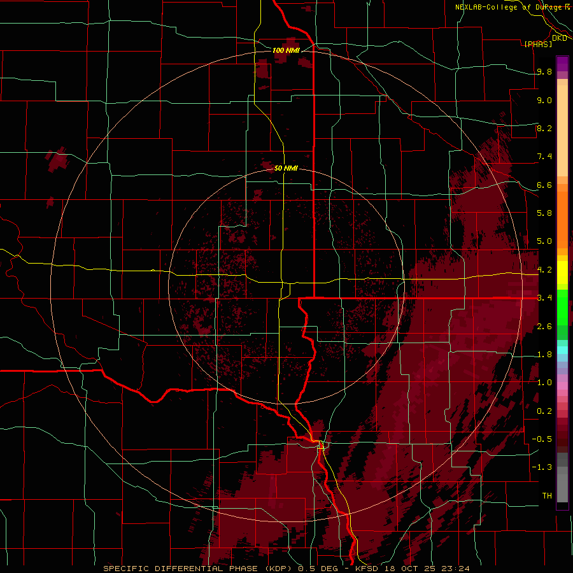Screen dimensions: 573x573
Task: Pick the yellow band of the colorbar
Action: point(562,272)
